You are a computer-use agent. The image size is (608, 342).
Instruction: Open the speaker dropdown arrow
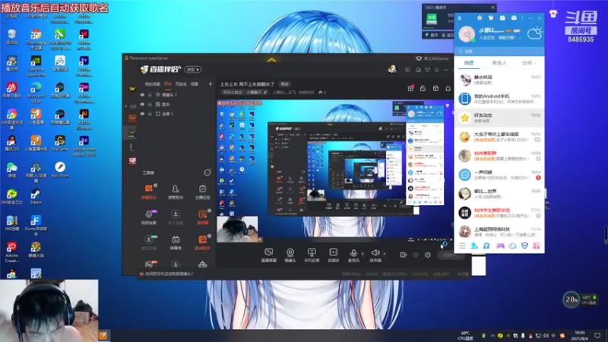385,254
